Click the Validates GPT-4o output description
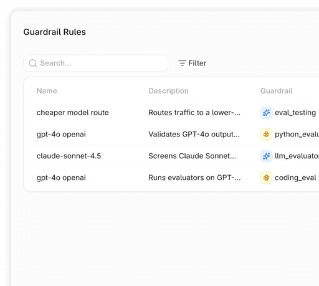 click(194, 135)
